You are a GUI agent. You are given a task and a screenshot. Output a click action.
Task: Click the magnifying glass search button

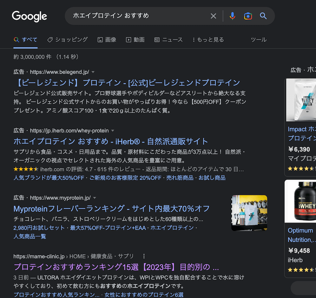pos(263,16)
